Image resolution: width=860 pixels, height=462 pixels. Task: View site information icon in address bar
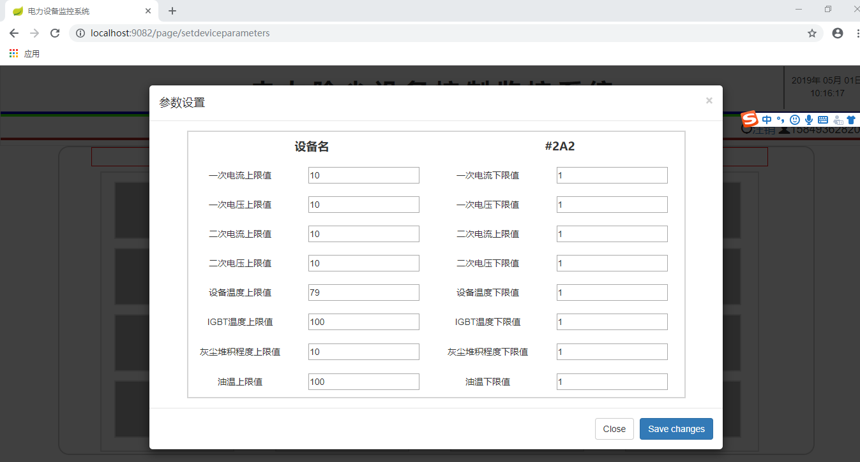(x=80, y=33)
